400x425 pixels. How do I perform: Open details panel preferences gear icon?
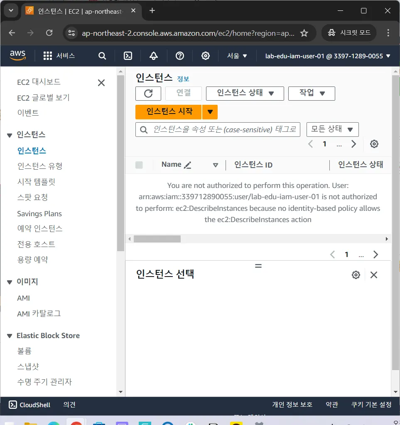coord(356,275)
